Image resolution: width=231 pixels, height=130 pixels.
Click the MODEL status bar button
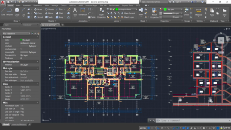coord(143,128)
